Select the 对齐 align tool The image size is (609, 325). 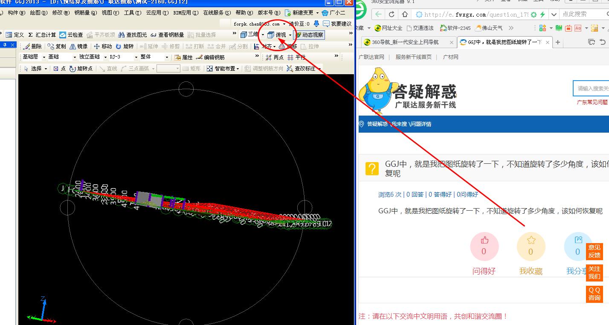coord(263,46)
